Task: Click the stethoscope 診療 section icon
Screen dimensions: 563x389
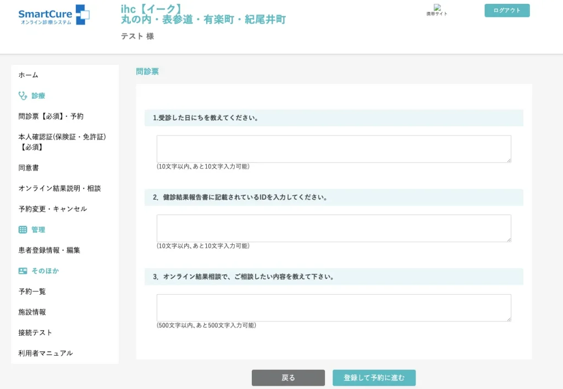Action: 23,95
